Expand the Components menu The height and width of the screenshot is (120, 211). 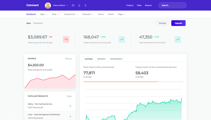point(71,14)
